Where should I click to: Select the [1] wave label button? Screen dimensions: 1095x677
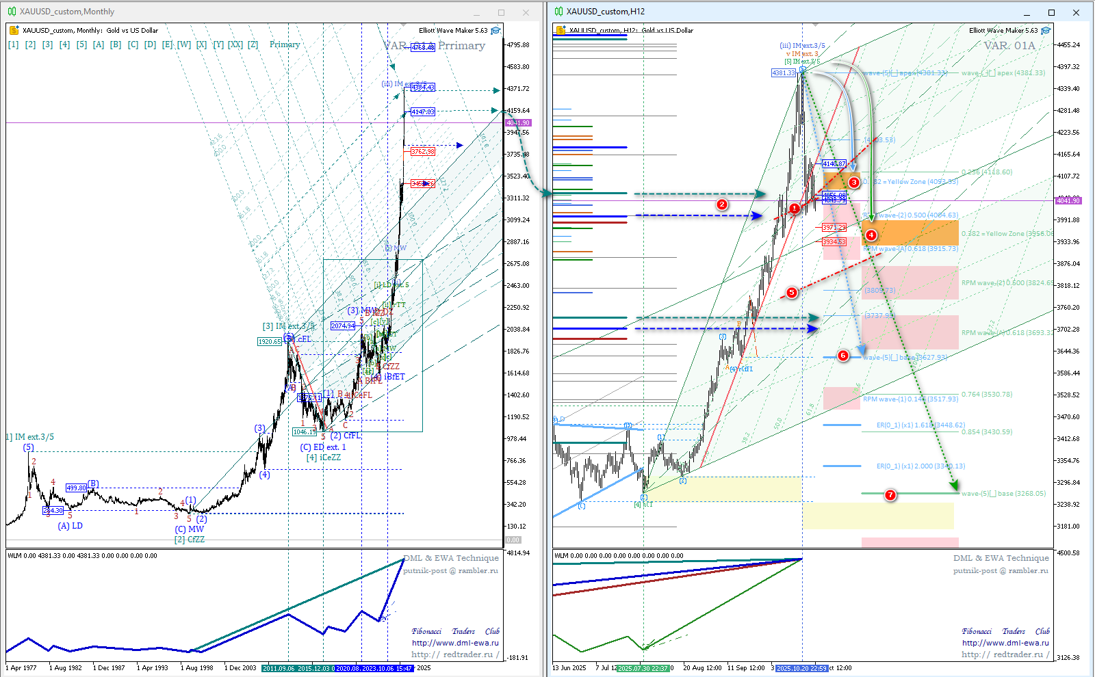pos(13,44)
